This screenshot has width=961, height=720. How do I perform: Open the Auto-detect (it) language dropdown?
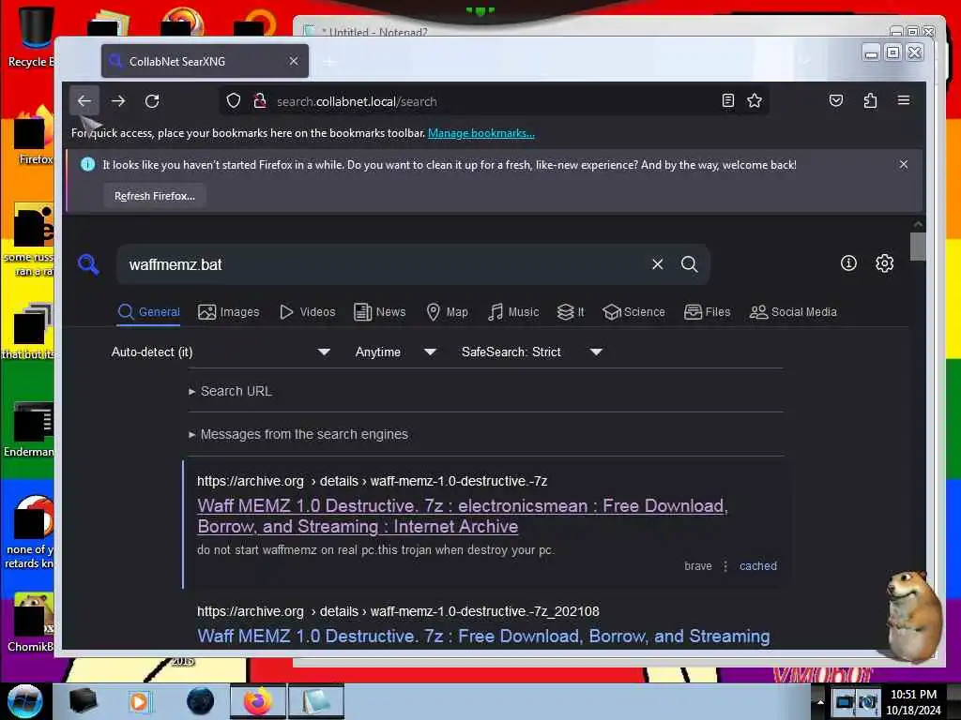[221, 352]
